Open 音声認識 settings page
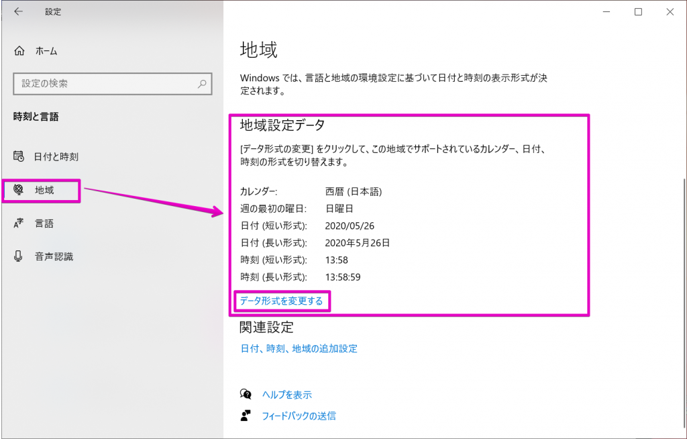Viewport: 687px width, 439px height. 43,256
